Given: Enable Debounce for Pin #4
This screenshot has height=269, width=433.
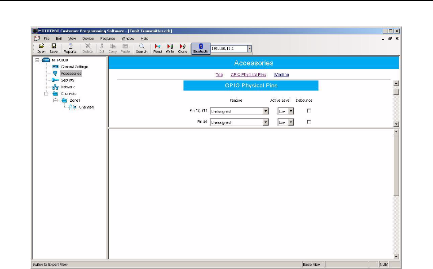Looking at the screenshot, I should pyautogui.click(x=309, y=121).
